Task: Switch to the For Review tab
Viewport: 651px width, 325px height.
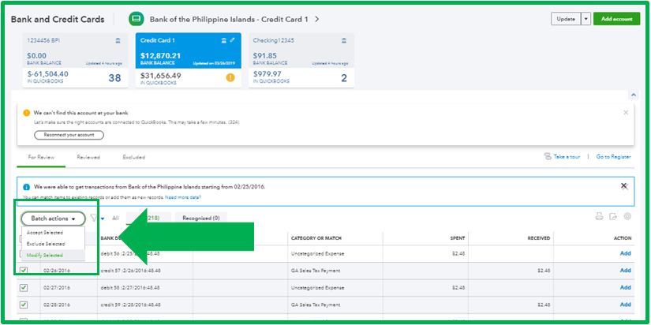Action: (x=41, y=157)
